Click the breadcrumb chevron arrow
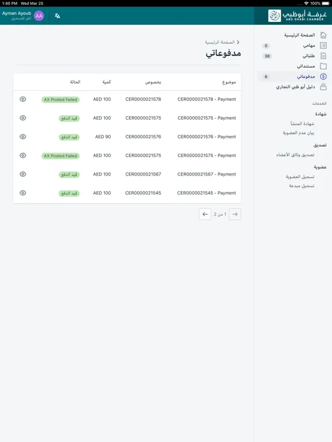 [238, 42]
